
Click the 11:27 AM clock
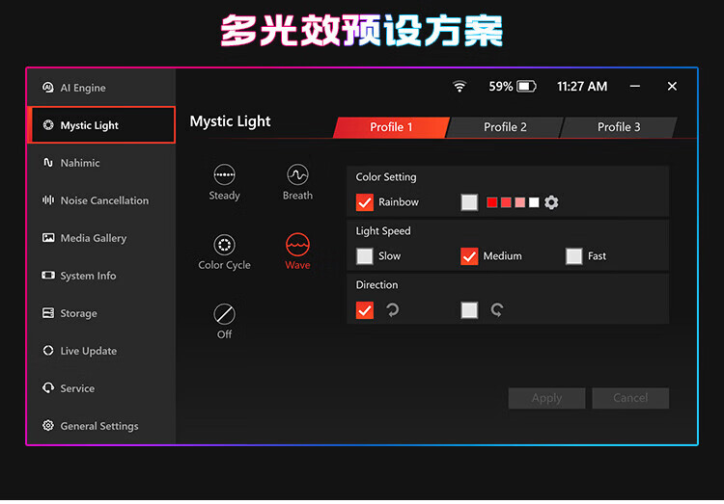coord(582,86)
